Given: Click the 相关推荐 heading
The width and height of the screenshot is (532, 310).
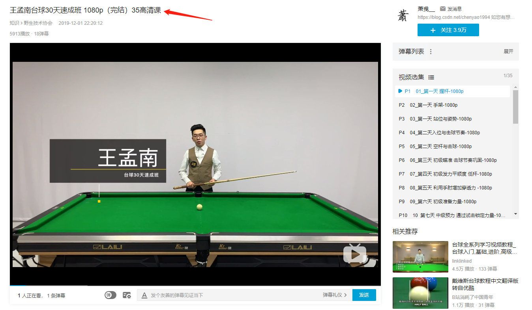Looking at the screenshot, I should 405,231.
